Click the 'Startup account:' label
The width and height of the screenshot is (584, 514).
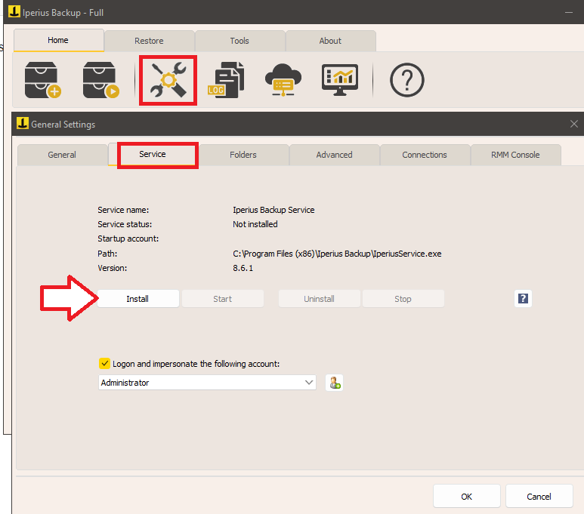tap(128, 239)
